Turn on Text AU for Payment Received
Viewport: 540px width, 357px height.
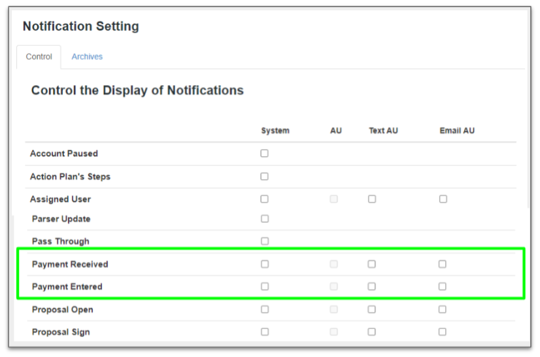[x=371, y=264]
